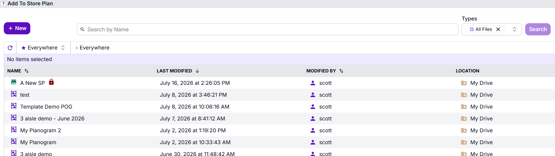Click the date July 16, 2026 at 2:26:05 PM
555x156 pixels.
point(195,83)
